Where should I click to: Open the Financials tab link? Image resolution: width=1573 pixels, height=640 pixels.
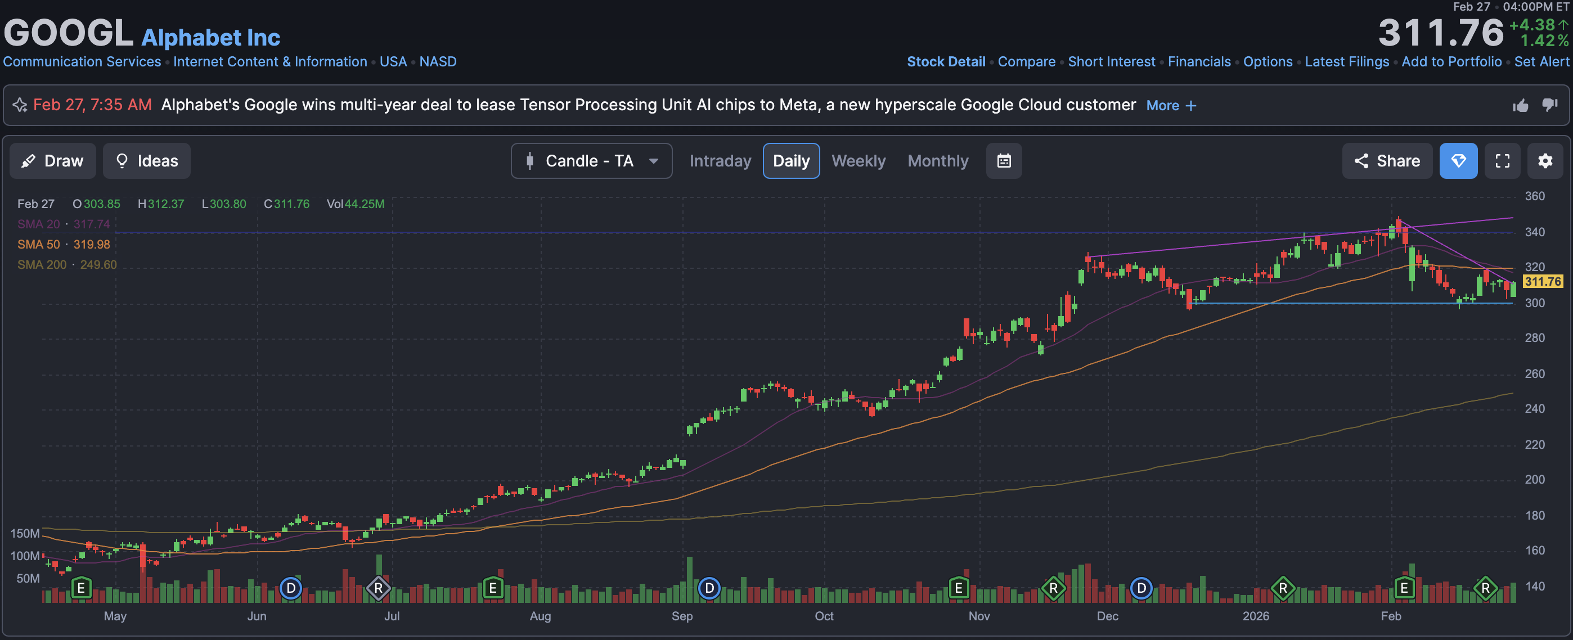coord(1199,62)
